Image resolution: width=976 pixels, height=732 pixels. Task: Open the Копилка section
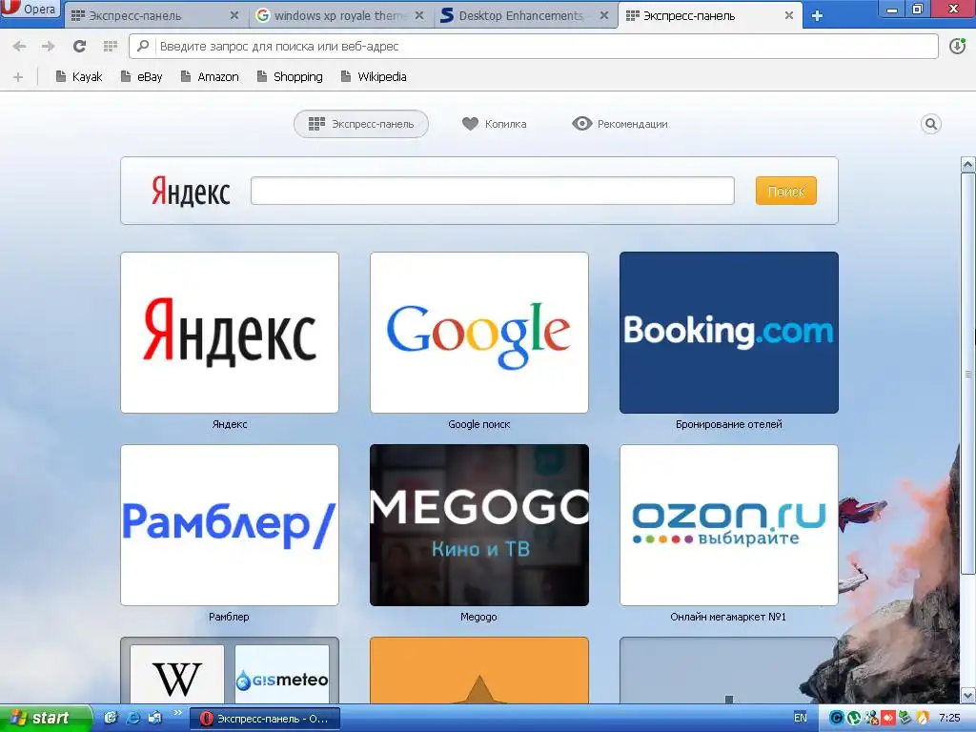[495, 124]
